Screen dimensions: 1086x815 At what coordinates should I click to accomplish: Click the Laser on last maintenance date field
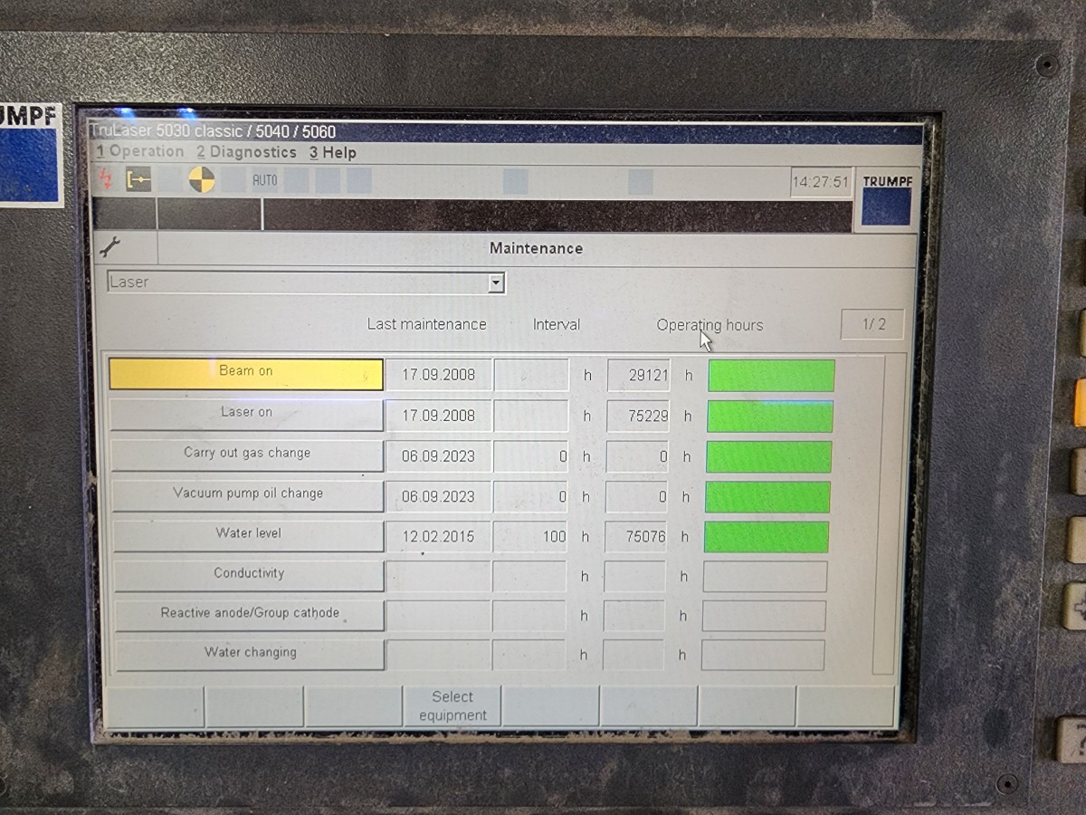click(x=439, y=417)
